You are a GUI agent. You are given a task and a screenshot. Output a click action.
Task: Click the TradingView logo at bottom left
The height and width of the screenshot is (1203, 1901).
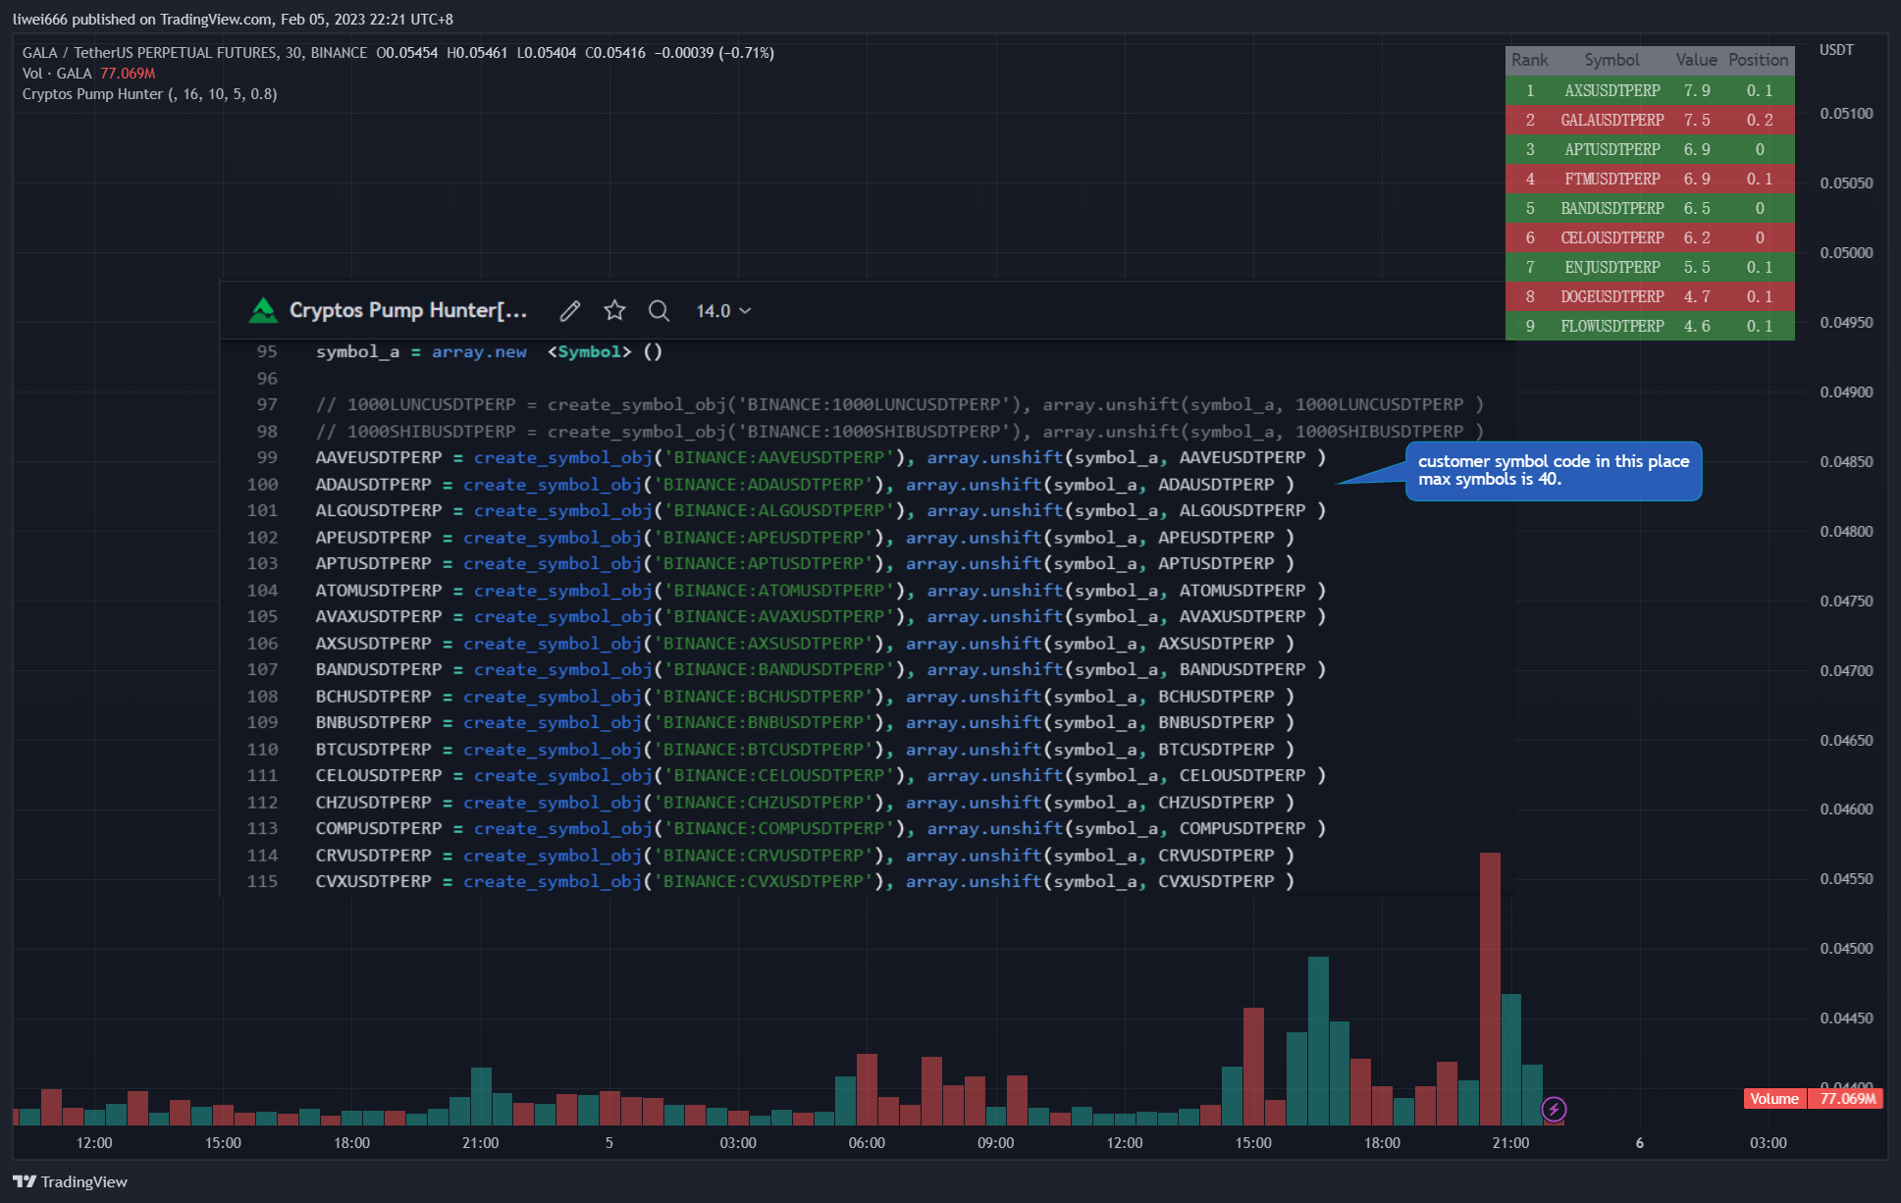pyautogui.click(x=71, y=1181)
